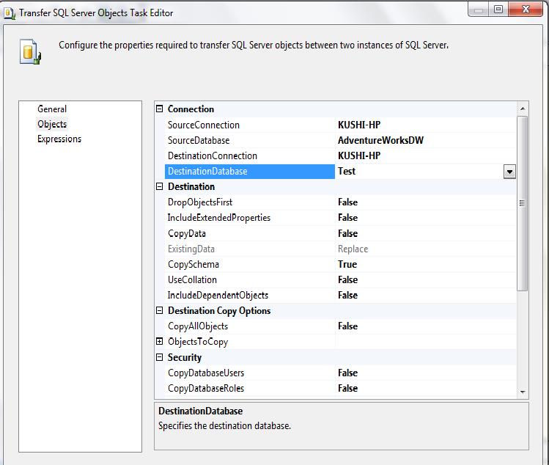The height and width of the screenshot is (465, 549).
Task: Select the DropObjectsFirst False value
Action: 347,202
